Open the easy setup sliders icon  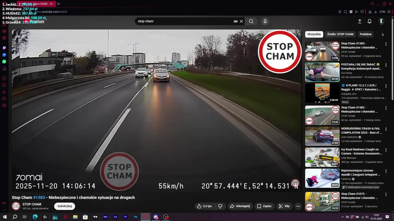pyautogui.click(x=389, y=12)
